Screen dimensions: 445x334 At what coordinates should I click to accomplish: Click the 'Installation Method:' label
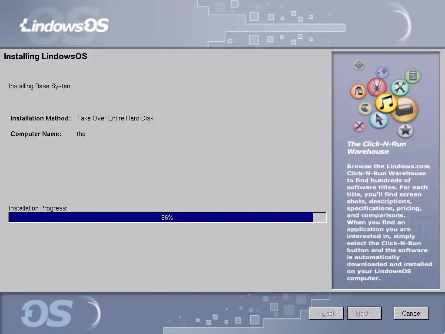(40, 118)
